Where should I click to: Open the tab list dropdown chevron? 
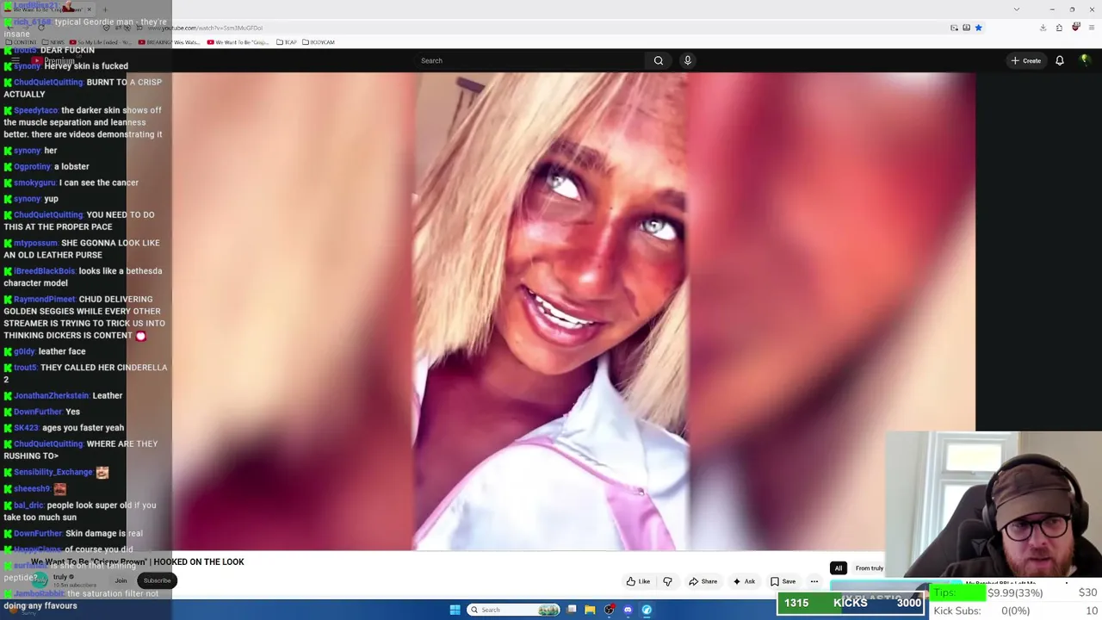pyautogui.click(x=1017, y=9)
